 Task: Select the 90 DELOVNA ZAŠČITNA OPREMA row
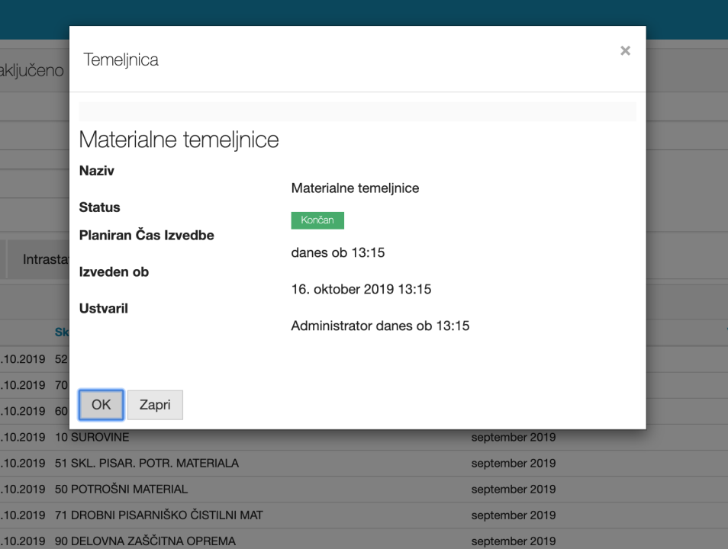pyautogui.click(x=145, y=541)
